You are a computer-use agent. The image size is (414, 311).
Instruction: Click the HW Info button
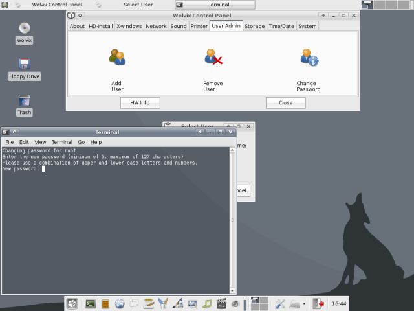point(140,102)
